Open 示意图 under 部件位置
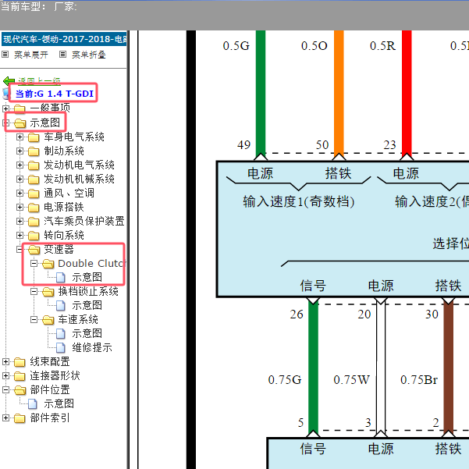This screenshot has height=469, width=469. point(59,403)
